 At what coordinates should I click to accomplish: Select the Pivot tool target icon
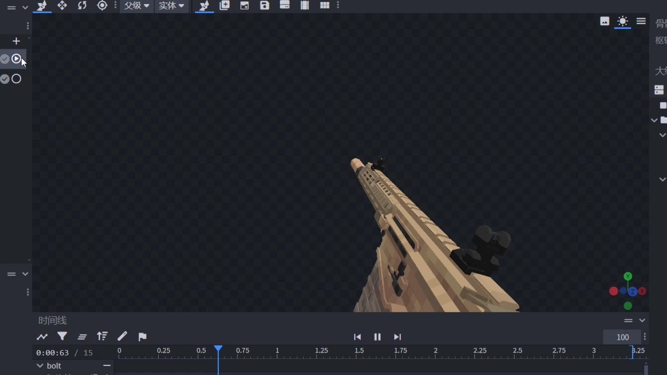tap(102, 5)
